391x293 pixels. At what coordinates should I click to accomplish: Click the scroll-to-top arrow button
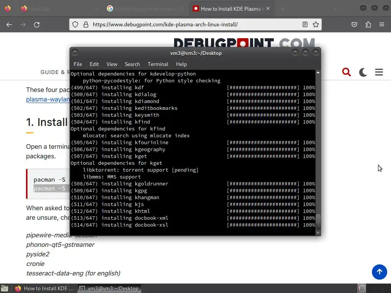click(380, 272)
